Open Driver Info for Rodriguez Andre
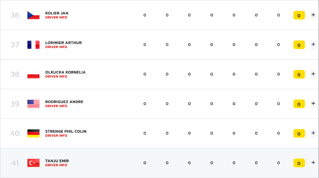This screenshot has width=319, height=178. pyautogui.click(x=56, y=106)
